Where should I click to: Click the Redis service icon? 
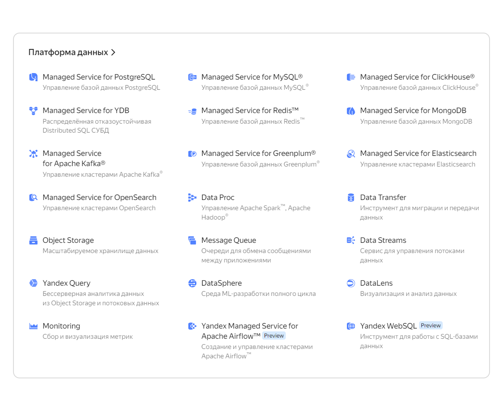(192, 111)
